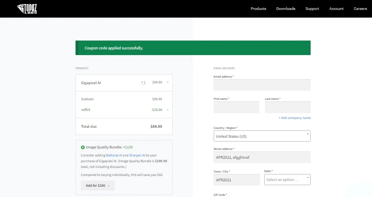Image resolution: width=372 pixels, height=197 pixels.
Task: Open the State select dropdown
Action: 287,179
